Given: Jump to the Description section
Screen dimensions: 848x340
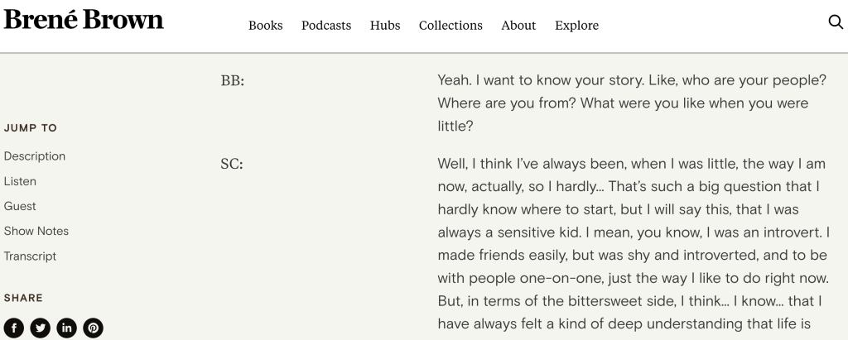Looking at the screenshot, I should pyautogui.click(x=35, y=156).
